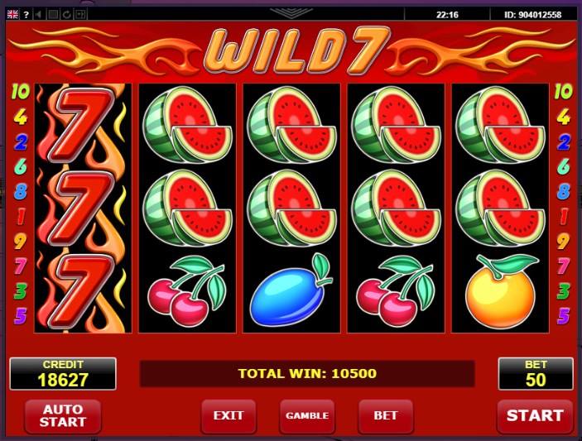This screenshot has width=582, height=441.
Task: Start the reels with START button
Action: coord(535,416)
